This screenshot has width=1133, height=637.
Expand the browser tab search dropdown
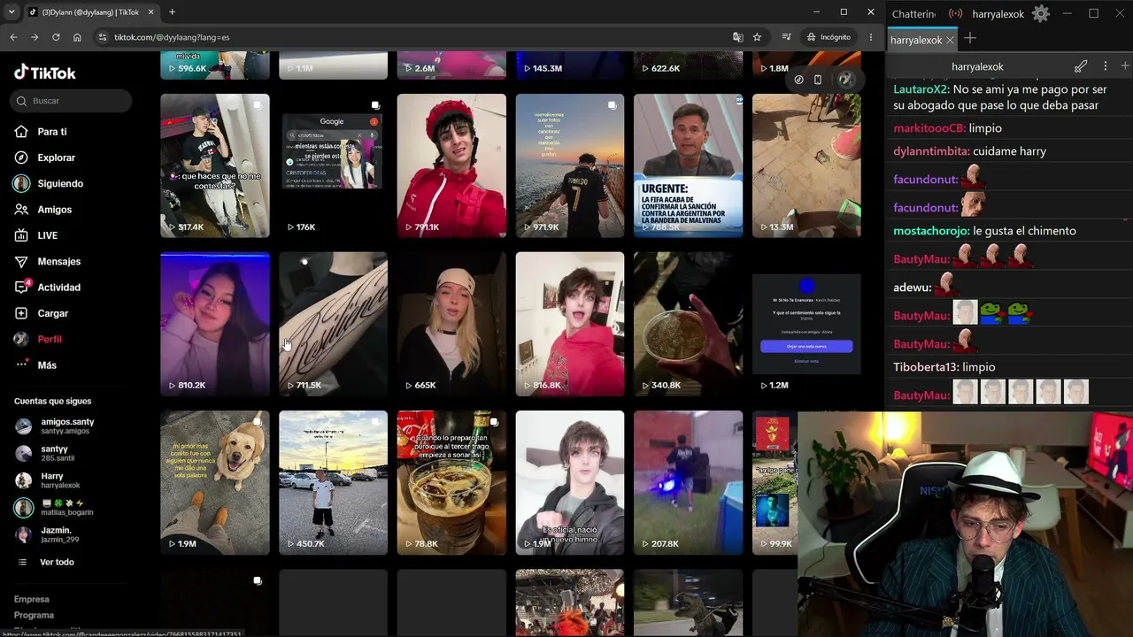[x=11, y=12]
